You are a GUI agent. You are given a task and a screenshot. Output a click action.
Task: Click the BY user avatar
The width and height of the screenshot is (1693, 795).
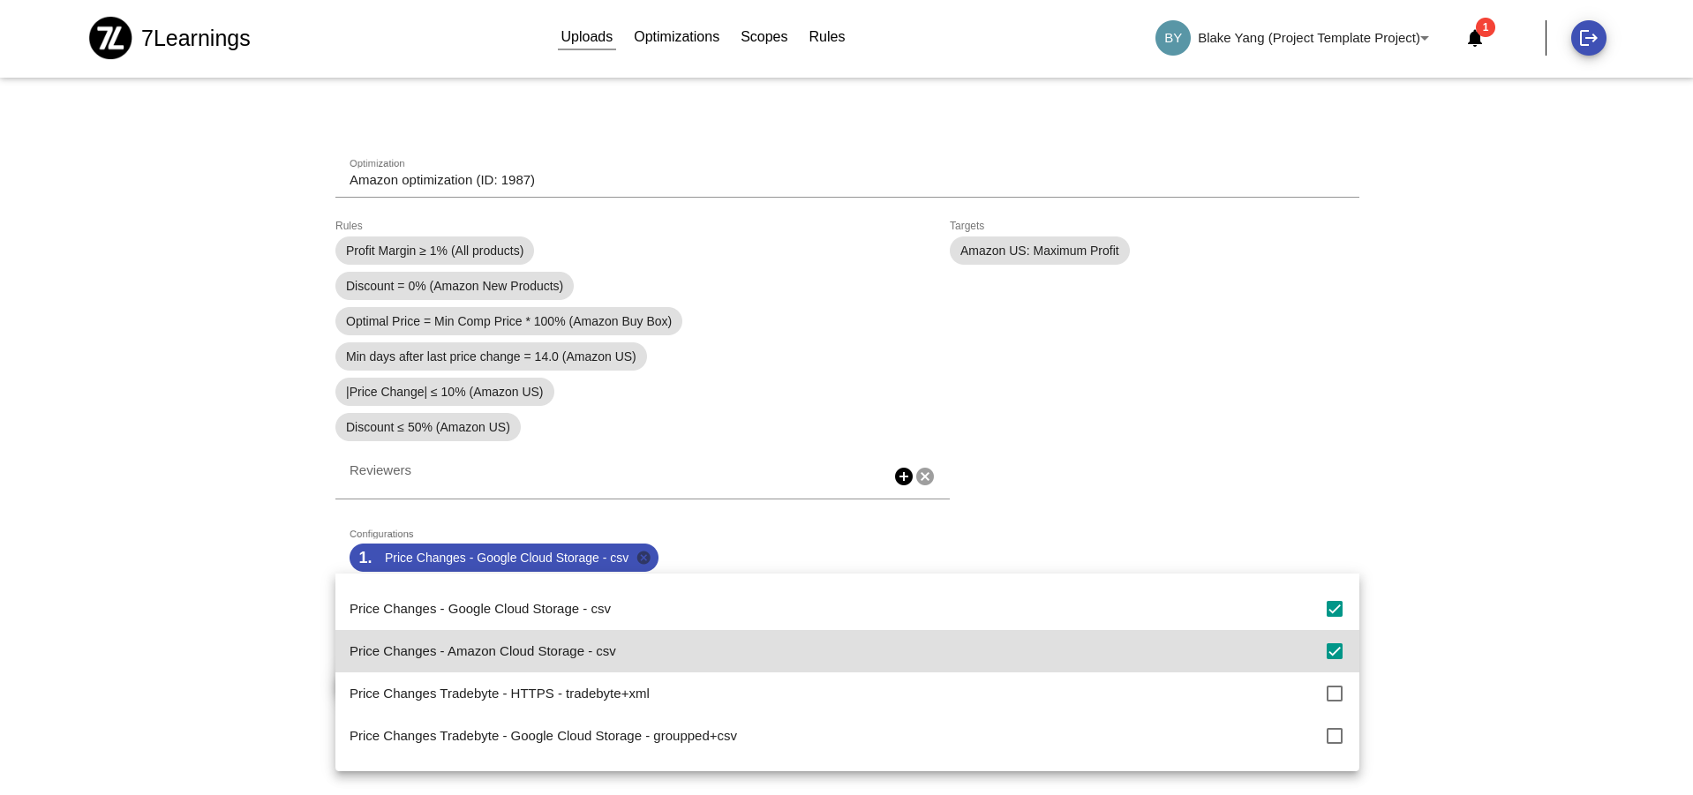pyautogui.click(x=1172, y=38)
